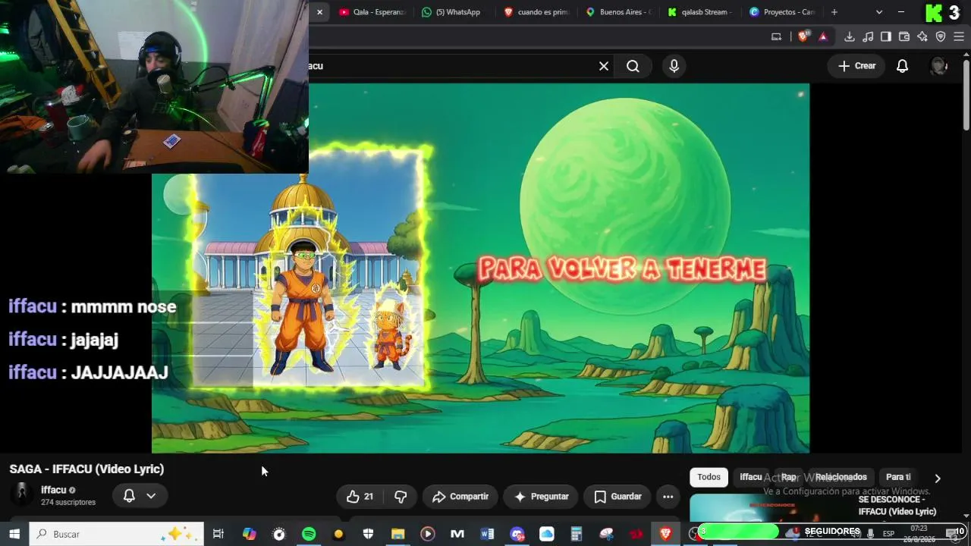Open the Copilot icon in the taskbar
This screenshot has width=971, height=546.
pyautogui.click(x=250, y=534)
